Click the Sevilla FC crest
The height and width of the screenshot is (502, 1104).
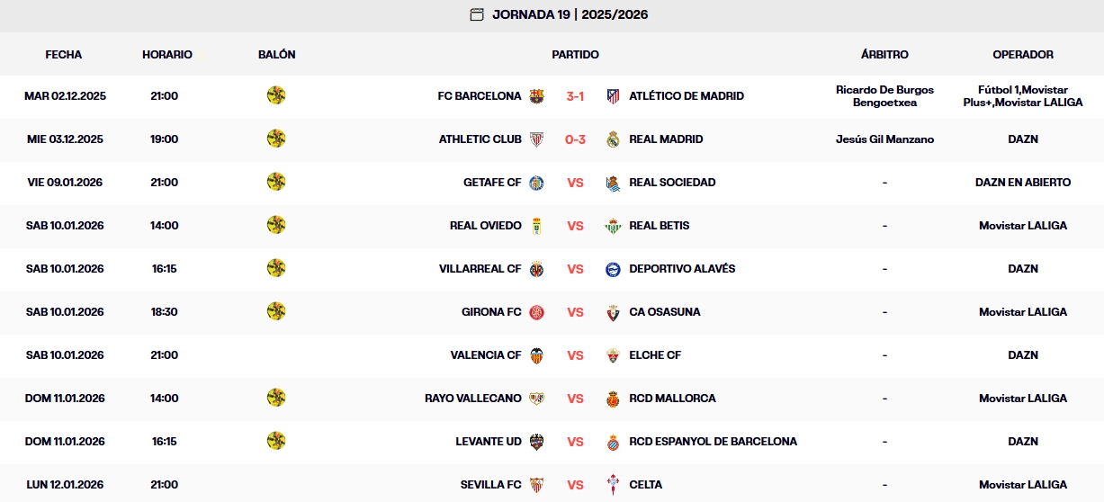coord(537,485)
